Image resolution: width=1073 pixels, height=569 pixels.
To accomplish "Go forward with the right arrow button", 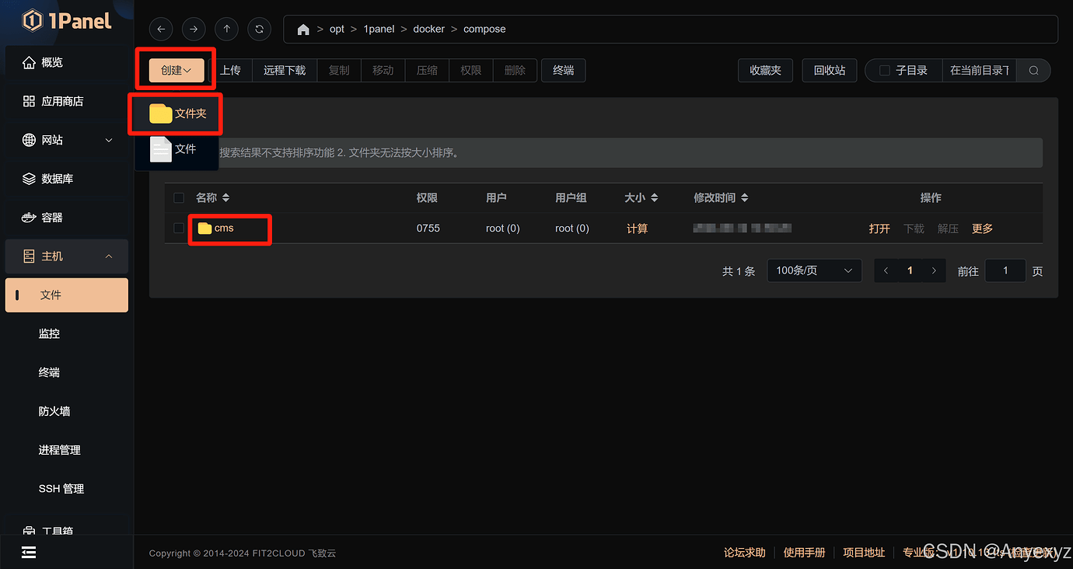I will click(194, 29).
